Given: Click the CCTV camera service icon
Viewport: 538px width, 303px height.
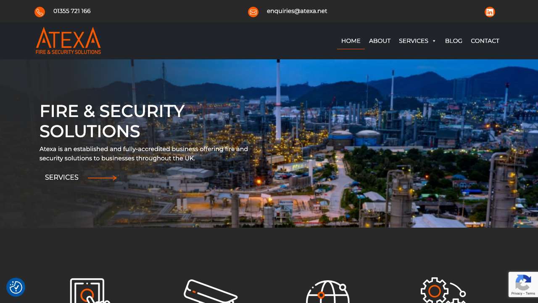Looking at the screenshot, I should click(211, 291).
